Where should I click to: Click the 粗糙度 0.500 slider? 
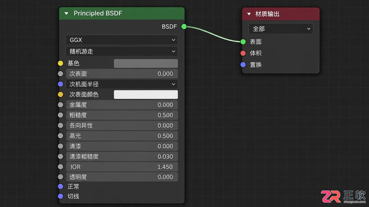(122, 115)
